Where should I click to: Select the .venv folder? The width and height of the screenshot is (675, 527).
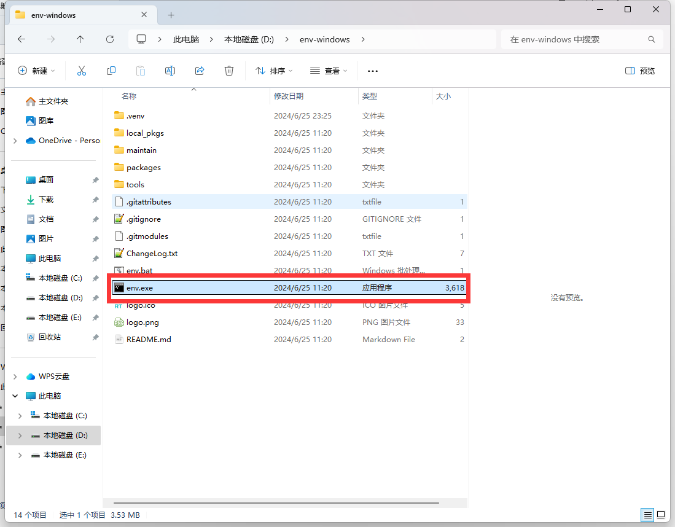click(289, 116)
